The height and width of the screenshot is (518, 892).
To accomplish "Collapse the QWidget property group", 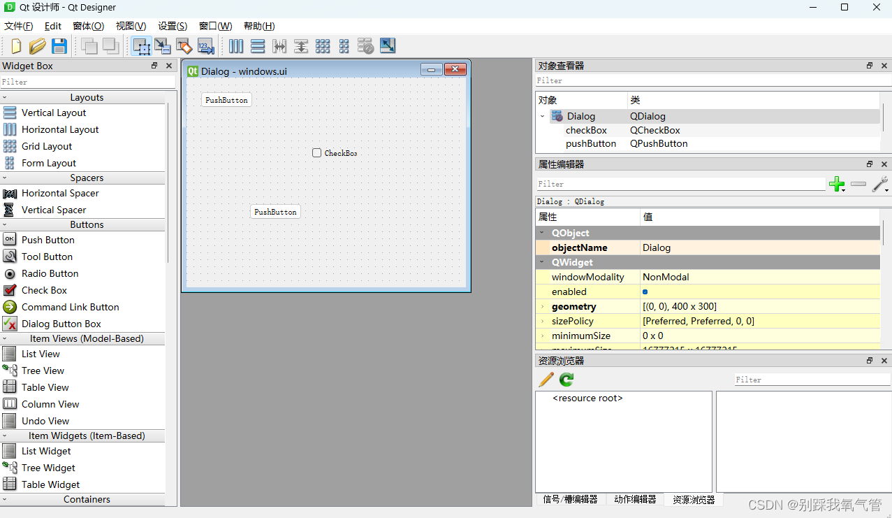I will pos(542,262).
